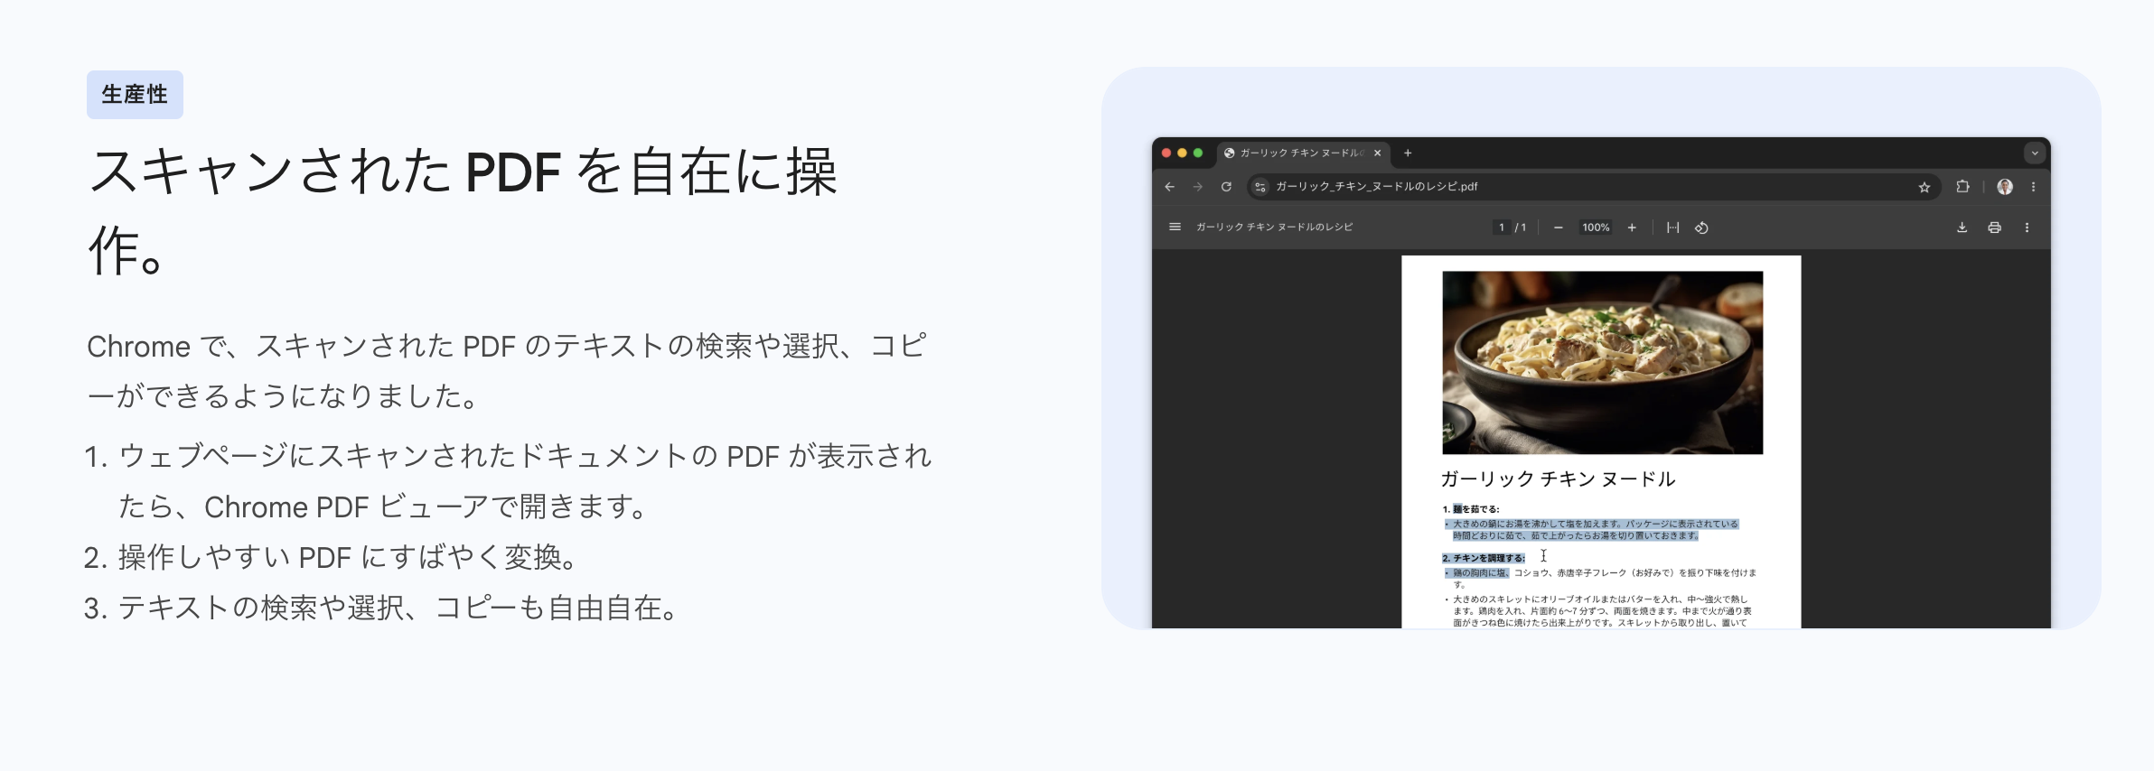Screen dimensions: 2154x771
Task: Expand the tab search dropdown chevron
Action: tap(2035, 153)
